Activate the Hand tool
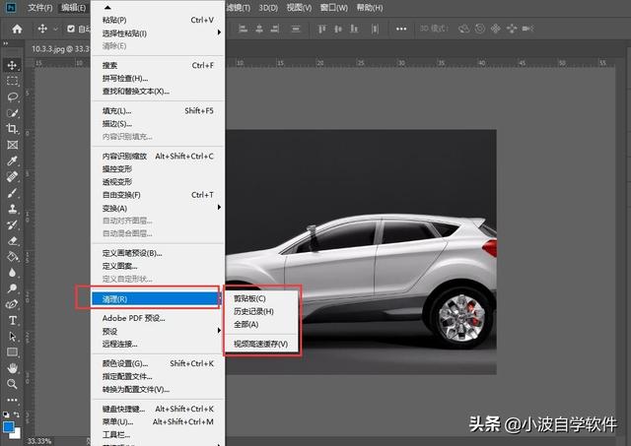Image resolution: width=631 pixels, height=446 pixels. (x=13, y=367)
